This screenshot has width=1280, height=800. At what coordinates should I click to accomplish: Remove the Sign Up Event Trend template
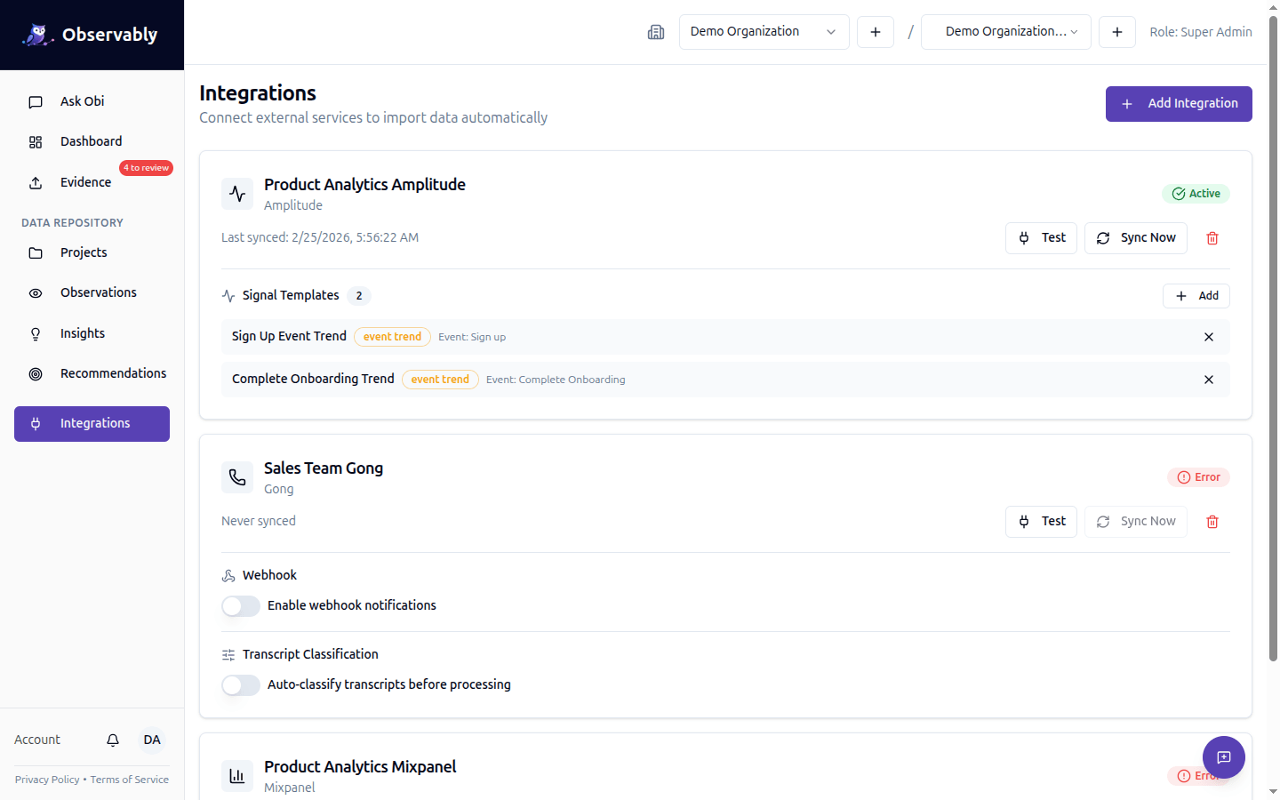1208,337
